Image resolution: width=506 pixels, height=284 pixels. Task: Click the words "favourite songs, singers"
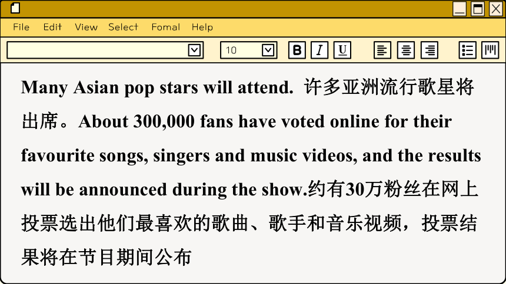115,156
